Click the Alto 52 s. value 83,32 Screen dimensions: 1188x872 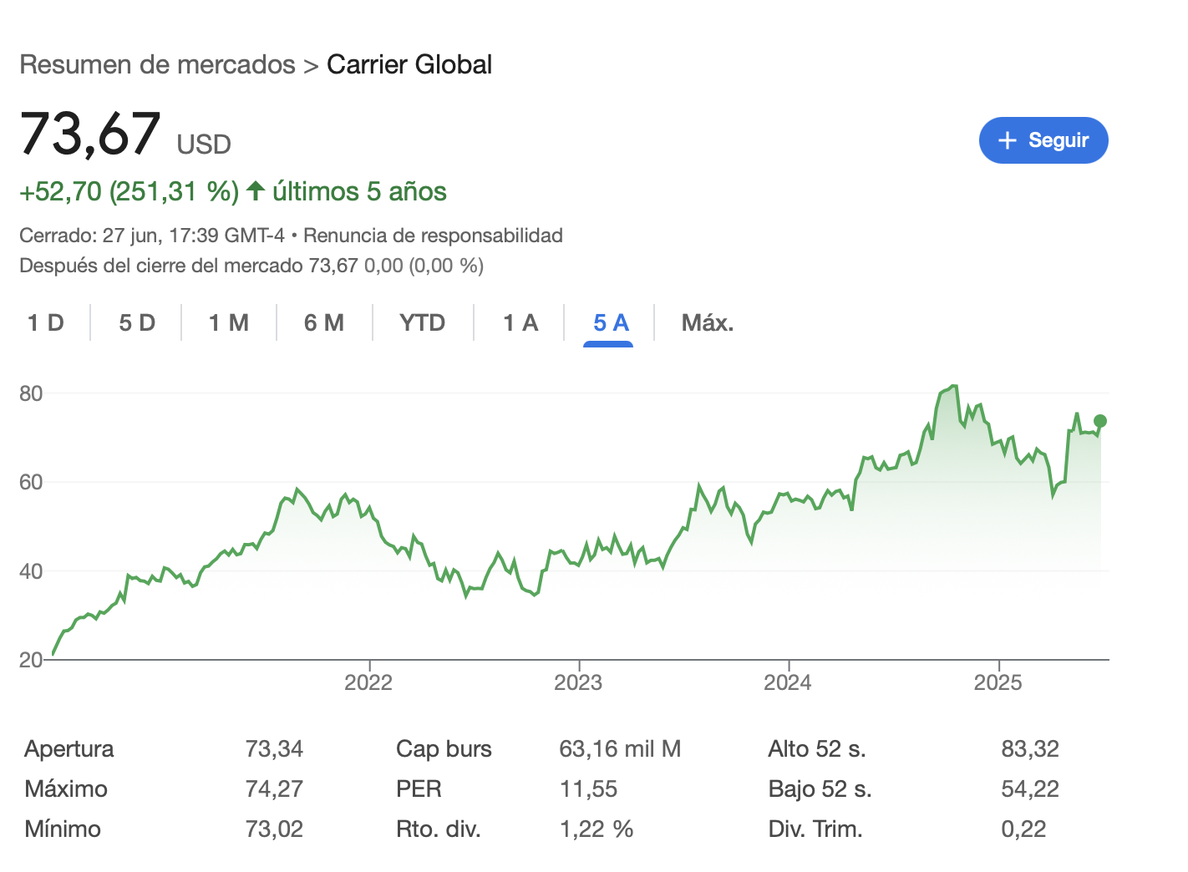(x=1030, y=748)
